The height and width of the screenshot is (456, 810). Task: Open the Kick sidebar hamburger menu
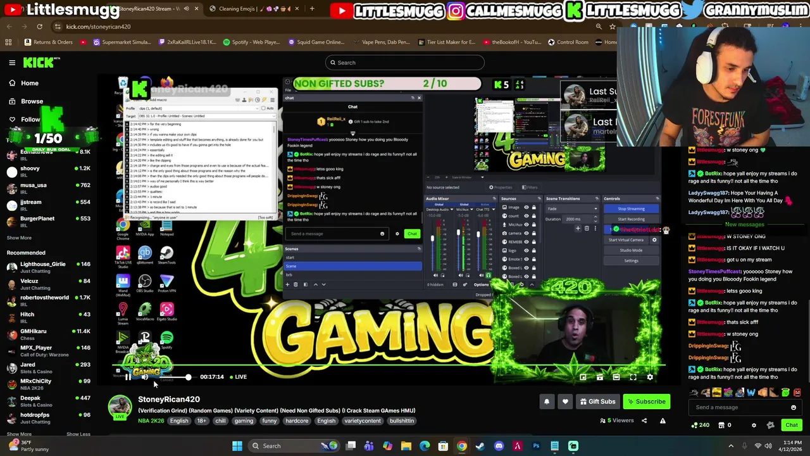12,62
